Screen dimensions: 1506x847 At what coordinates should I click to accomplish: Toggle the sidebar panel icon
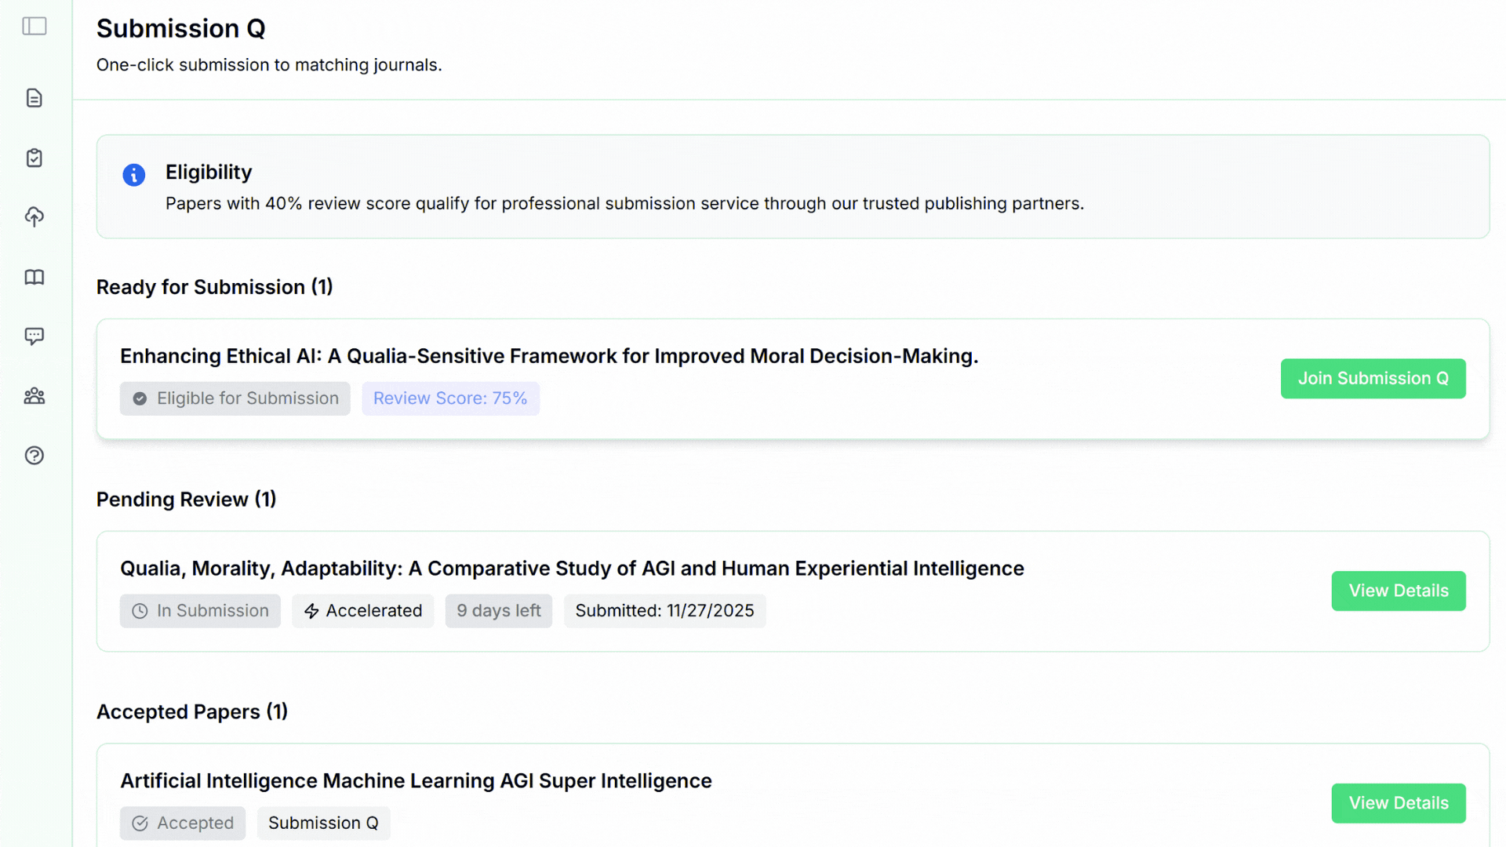pos(35,26)
